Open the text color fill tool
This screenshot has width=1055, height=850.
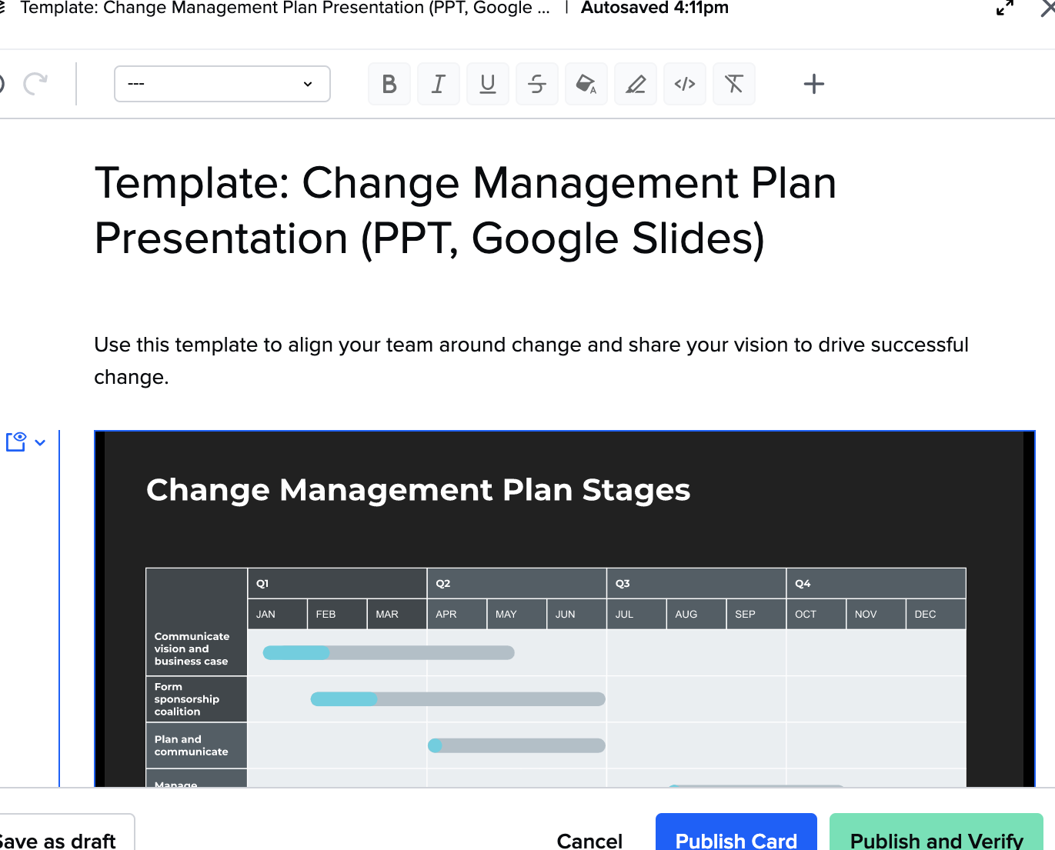coord(586,84)
